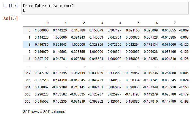Click the '357 rows × 357 columns' summary text
The width and height of the screenshot is (192, 116).
click(x=44, y=112)
